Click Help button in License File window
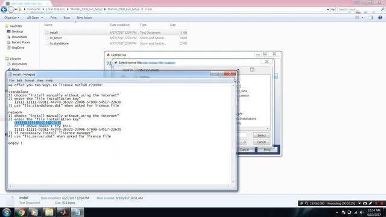 click(x=267, y=149)
